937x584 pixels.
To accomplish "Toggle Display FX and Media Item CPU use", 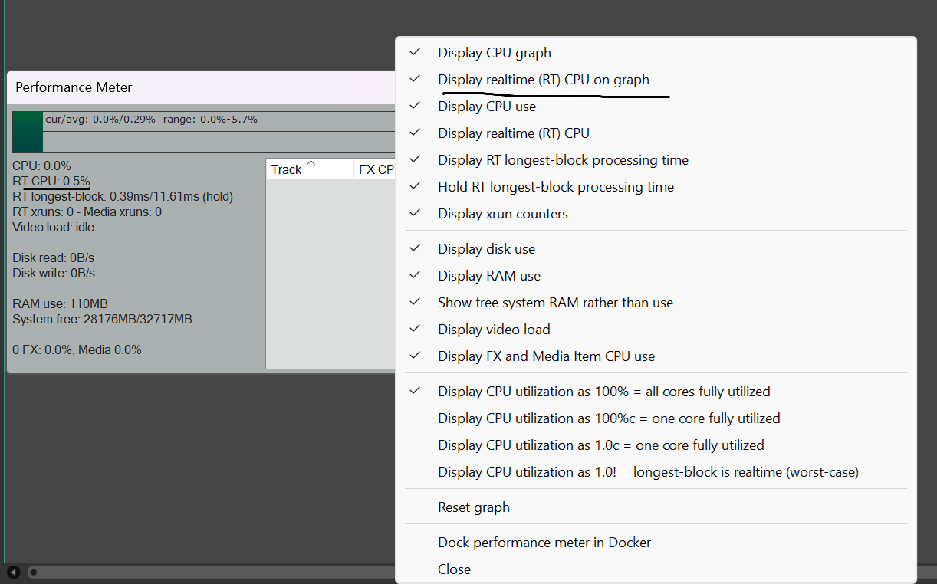I will [x=546, y=356].
